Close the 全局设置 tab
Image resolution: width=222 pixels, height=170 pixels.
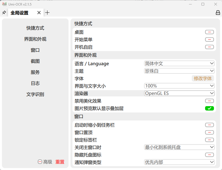[x=39, y=13]
